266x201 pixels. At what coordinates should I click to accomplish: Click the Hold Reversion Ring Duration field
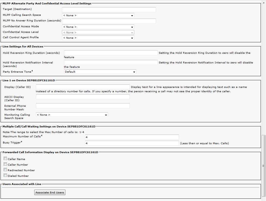(x=111, y=53)
